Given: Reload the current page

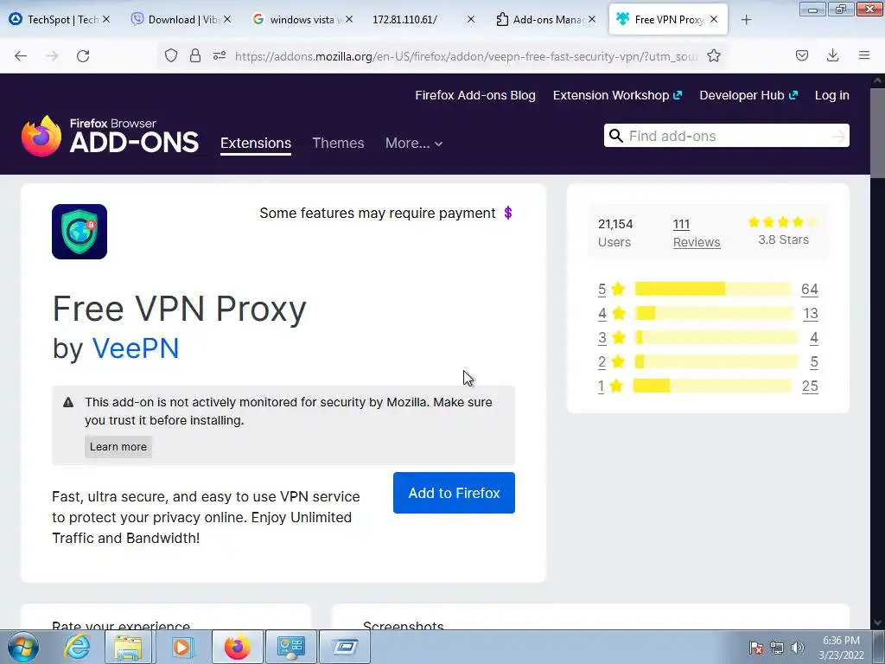Looking at the screenshot, I should click(83, 56).
